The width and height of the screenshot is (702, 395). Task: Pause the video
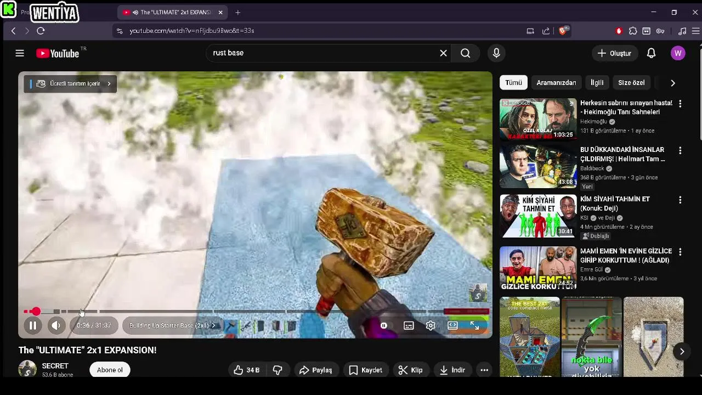(33, 326)
